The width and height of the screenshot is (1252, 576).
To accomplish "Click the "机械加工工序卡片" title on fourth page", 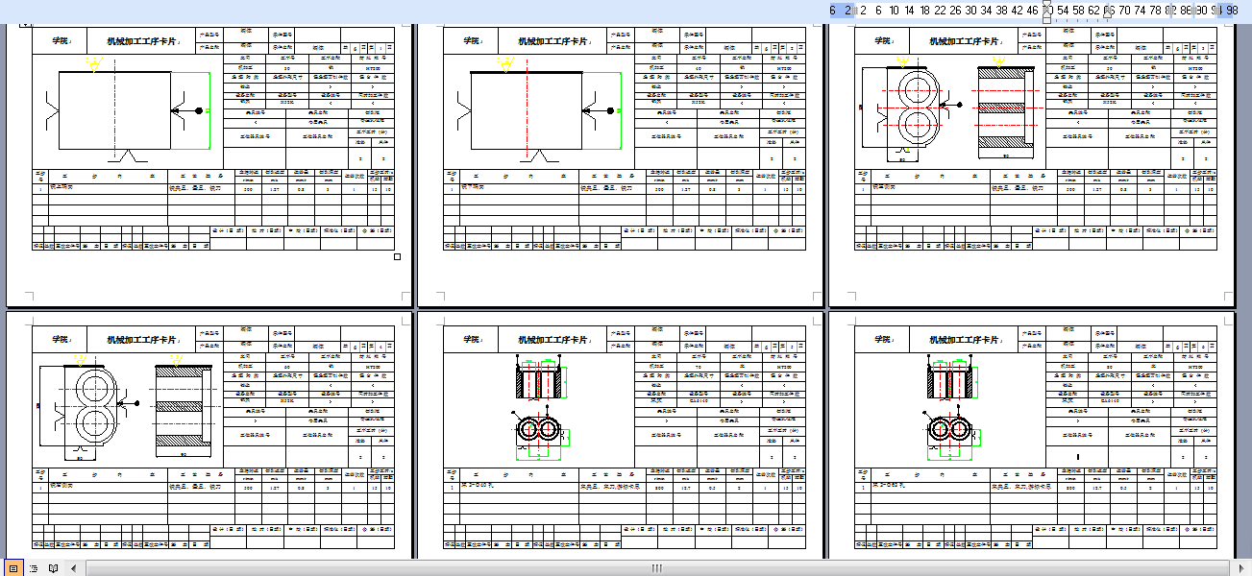I will pos(140,340).
